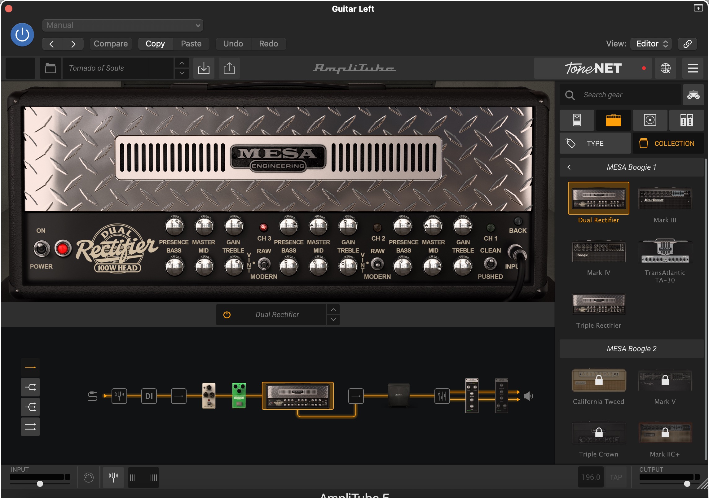Step to previous preset up arrow
This screenshot has height=498, width=709.
click(x=182, y=63)
